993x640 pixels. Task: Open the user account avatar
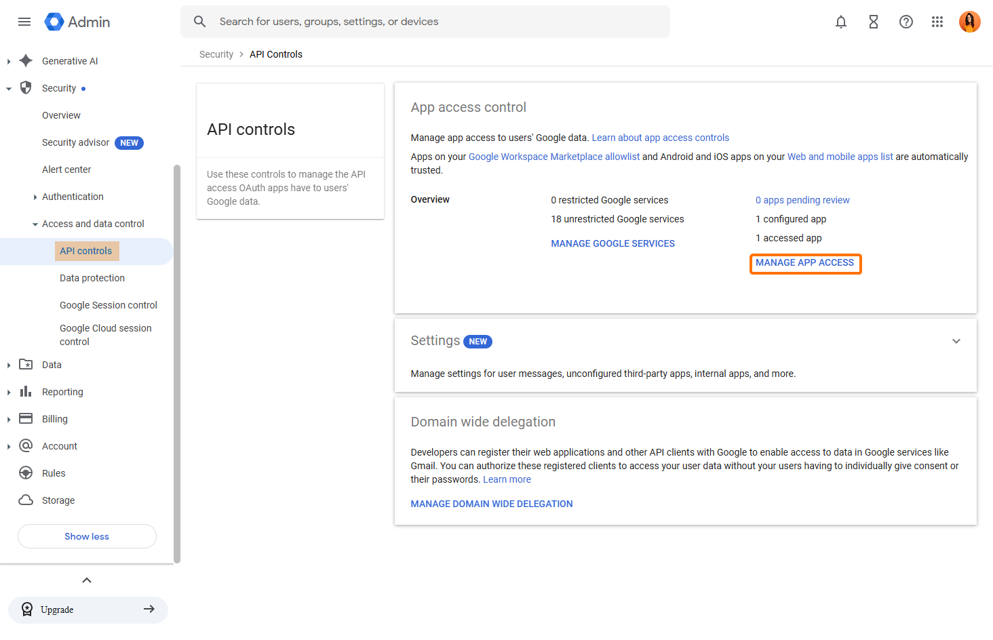tap(969, 22)
